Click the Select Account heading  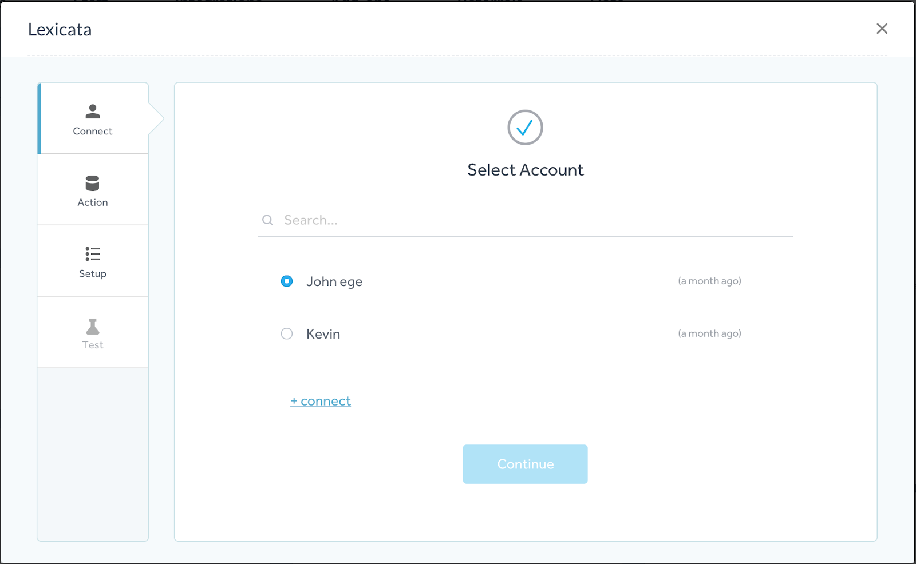point(526,170)
